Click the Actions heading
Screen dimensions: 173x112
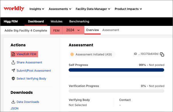[x=18, y=45]
